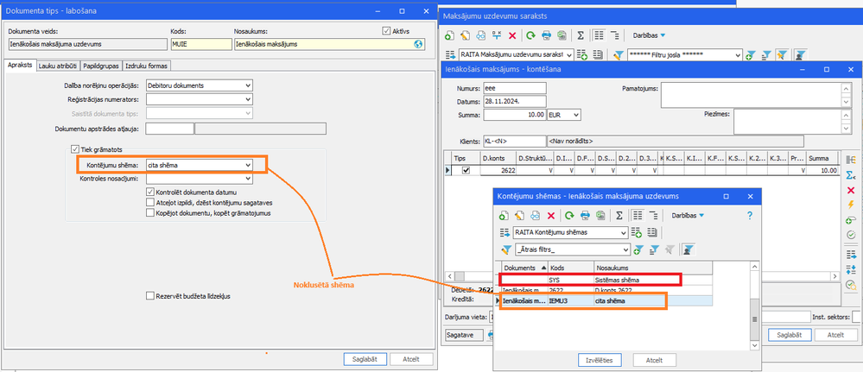The height and width of the screenshot is (372, 863).
Task: Switch to the Lauku atribūti tab
Action: click(59, 66)
